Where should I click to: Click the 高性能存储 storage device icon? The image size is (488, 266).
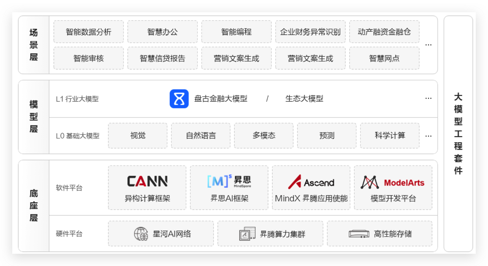pyautogui.click(x=359, y=234)
